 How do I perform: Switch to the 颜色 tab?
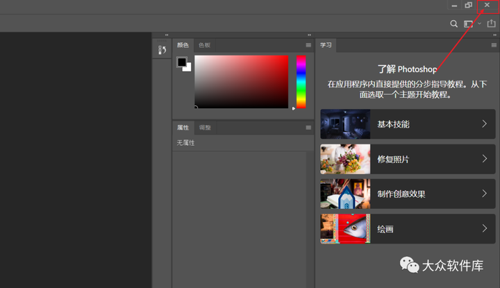(183, 45)
